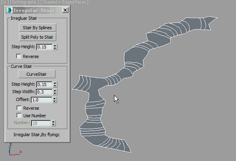Increase Step Width with up spinner
Viewport: 236px width, 161px height.
[x=55, y=90]
